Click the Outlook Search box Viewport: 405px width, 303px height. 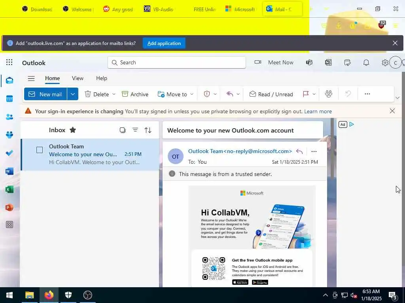(x=177, y=62)
